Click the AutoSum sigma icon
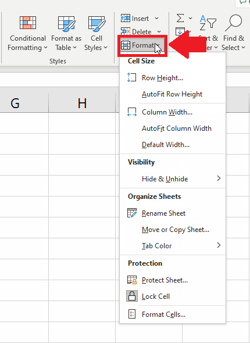Viewport: 250px width, 343px height. (180, 18)
